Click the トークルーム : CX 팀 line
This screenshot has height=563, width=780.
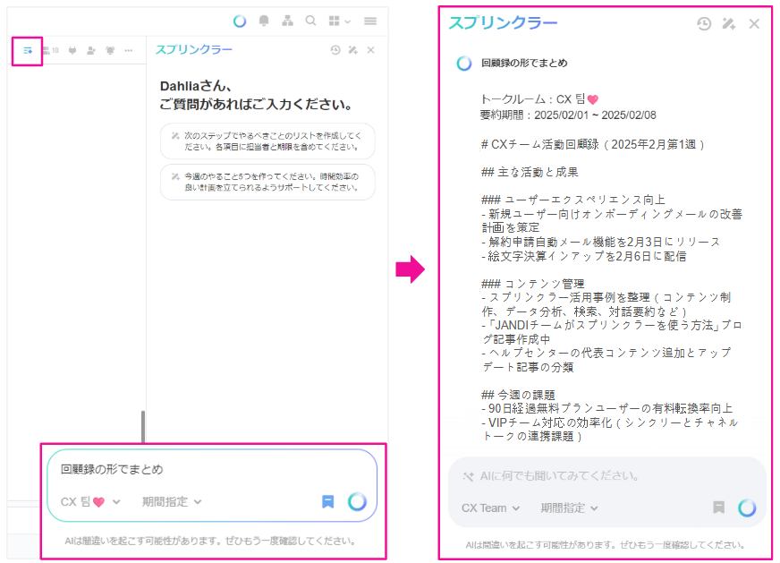(539, 99)
